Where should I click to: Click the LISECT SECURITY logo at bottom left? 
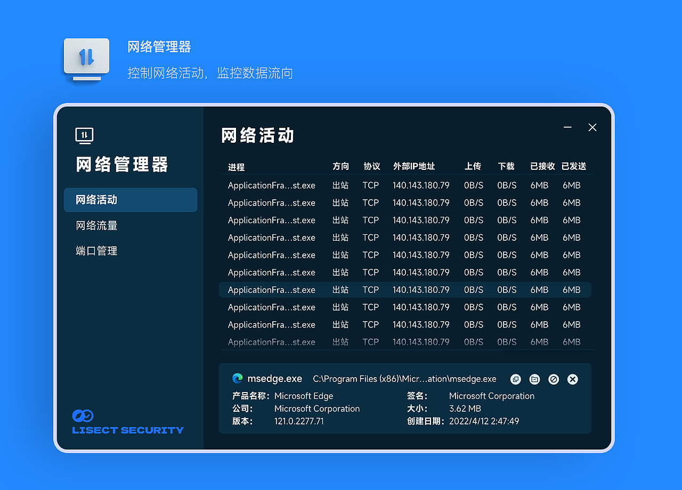pos(127,421)
